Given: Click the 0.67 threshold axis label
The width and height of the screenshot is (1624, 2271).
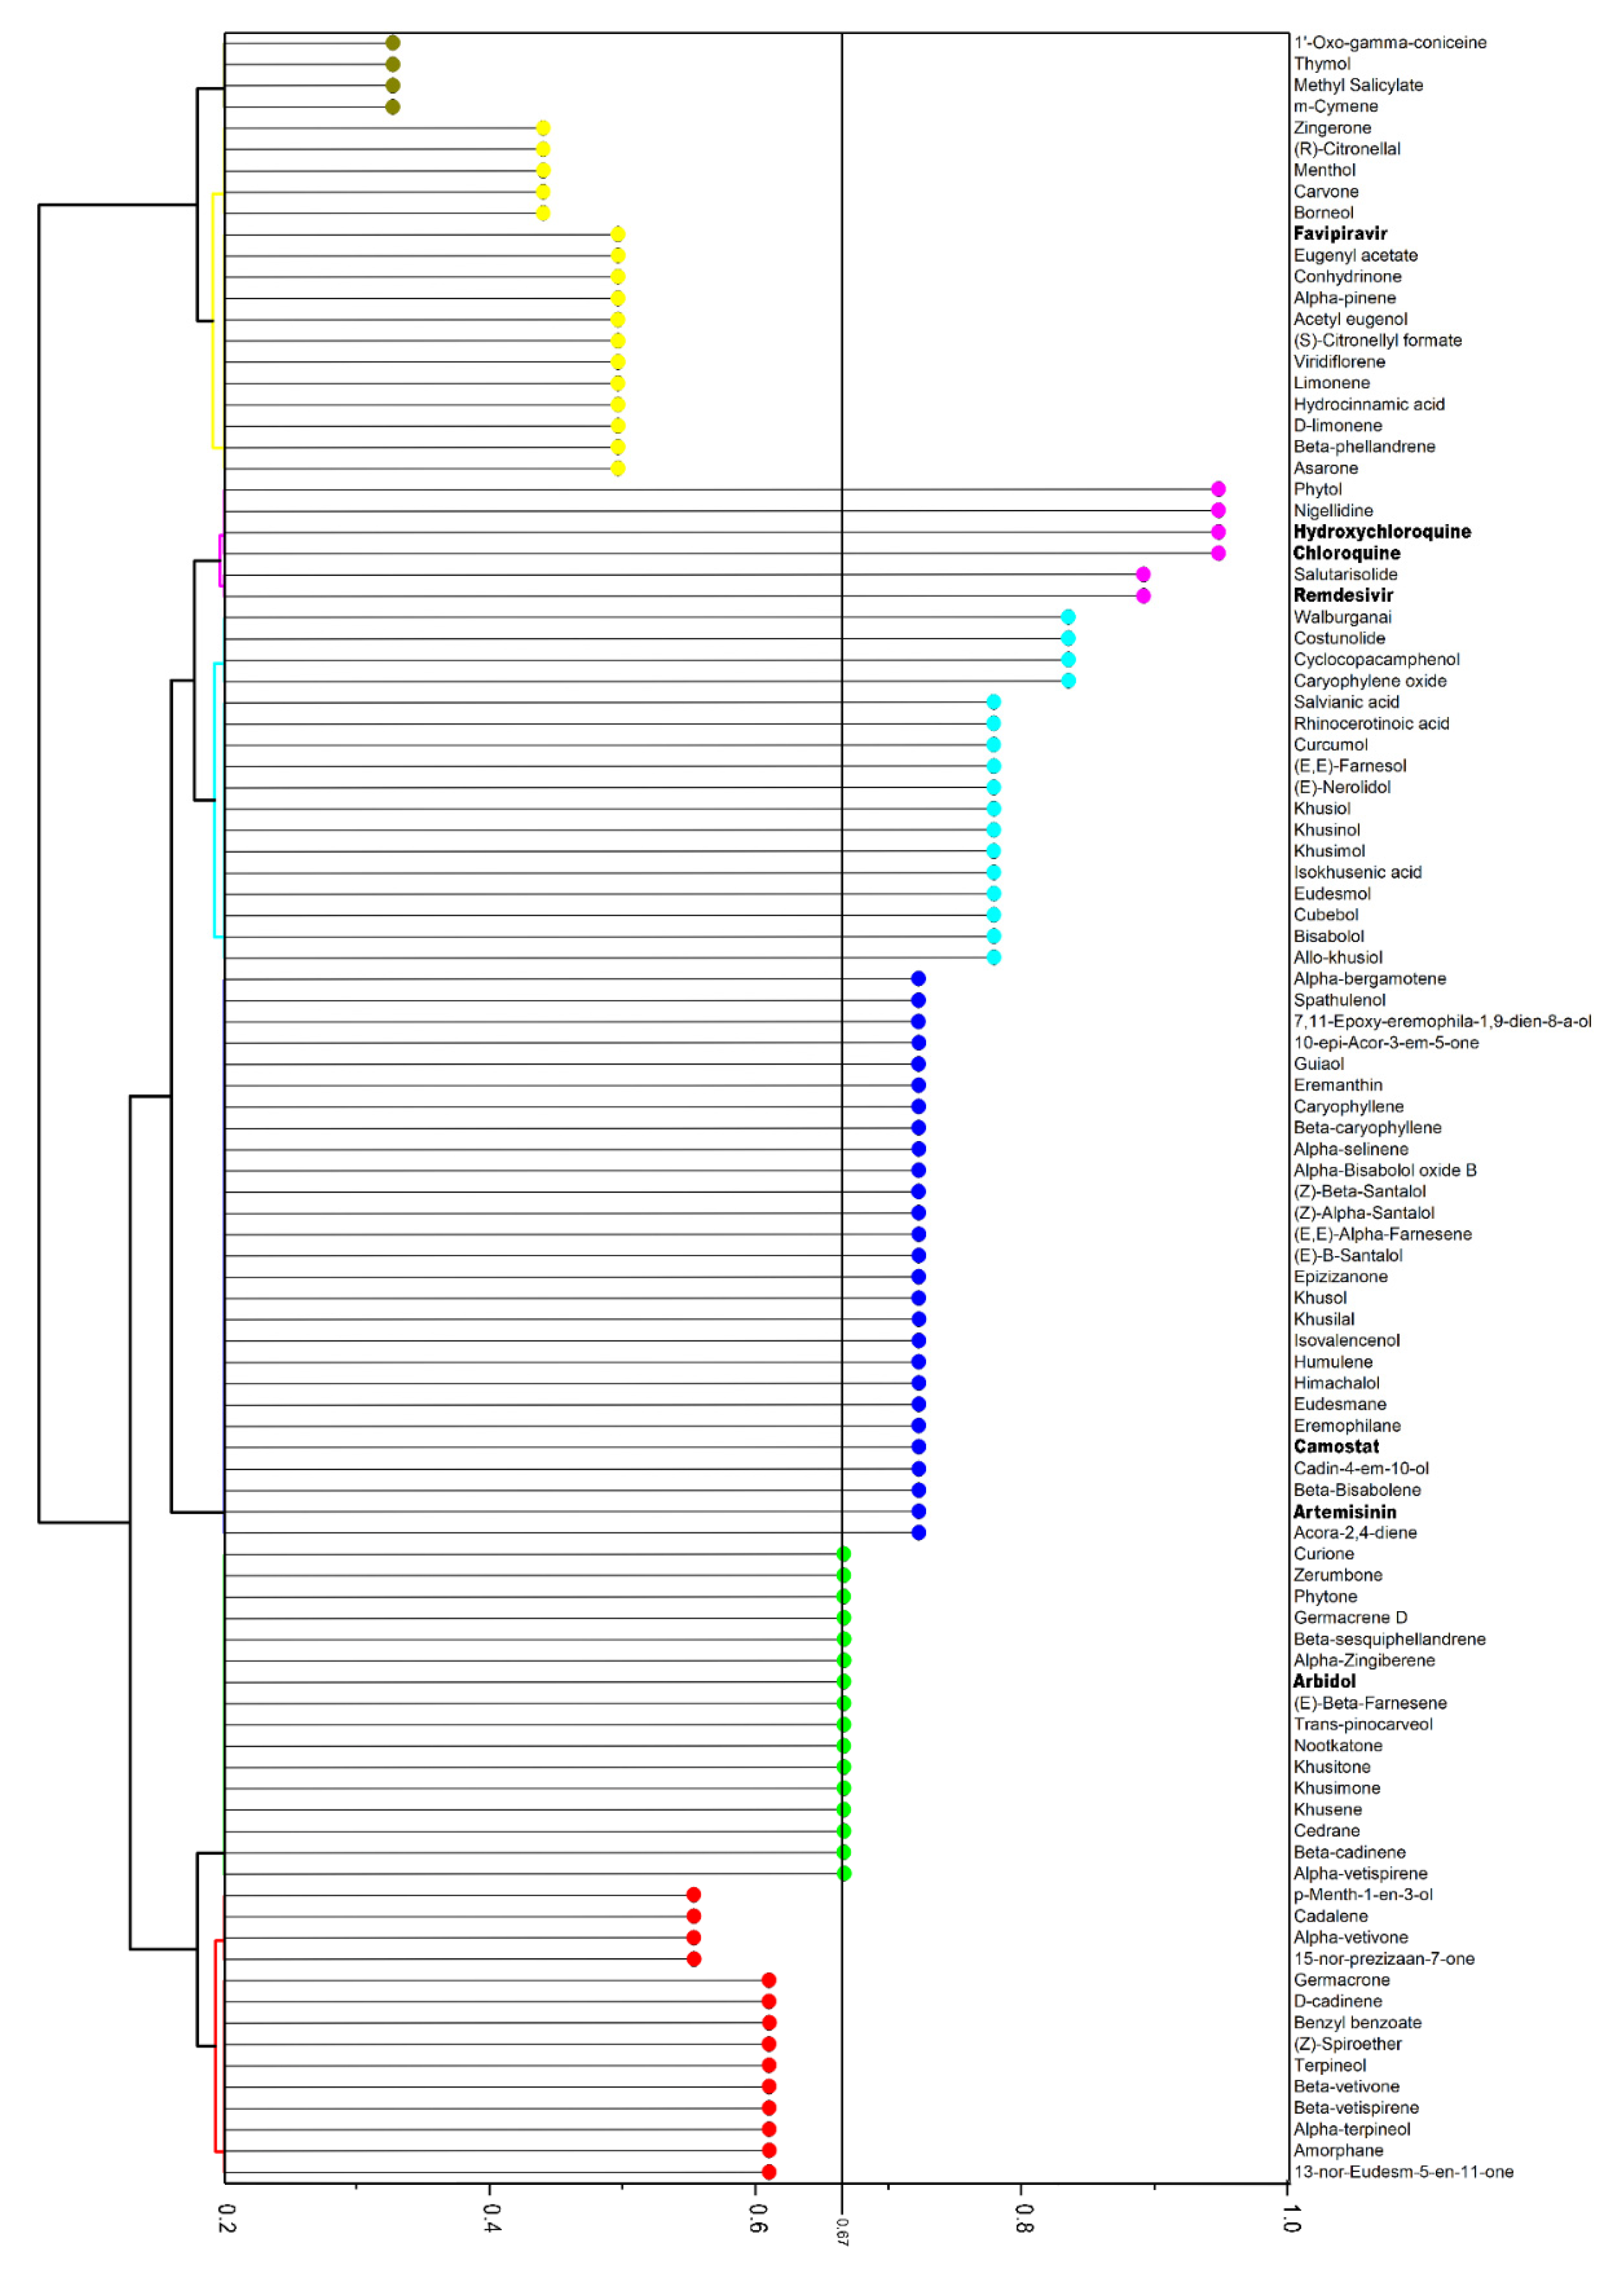Looking at the screenshot, I should coord(842,2232).
